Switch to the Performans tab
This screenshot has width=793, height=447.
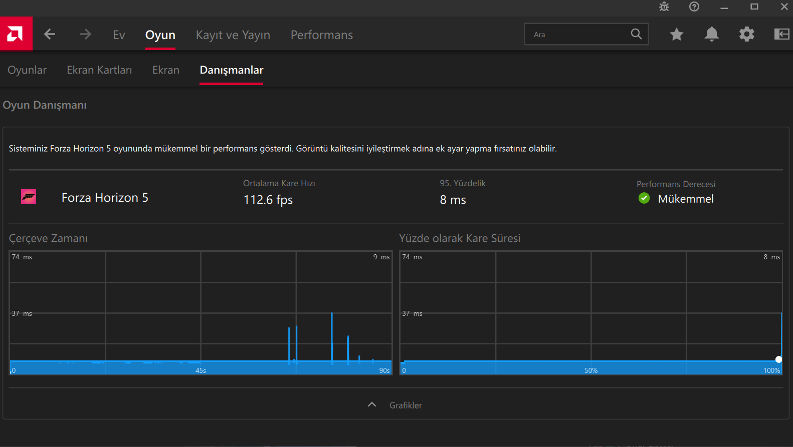pyautogui.click(x=322, y=35)
